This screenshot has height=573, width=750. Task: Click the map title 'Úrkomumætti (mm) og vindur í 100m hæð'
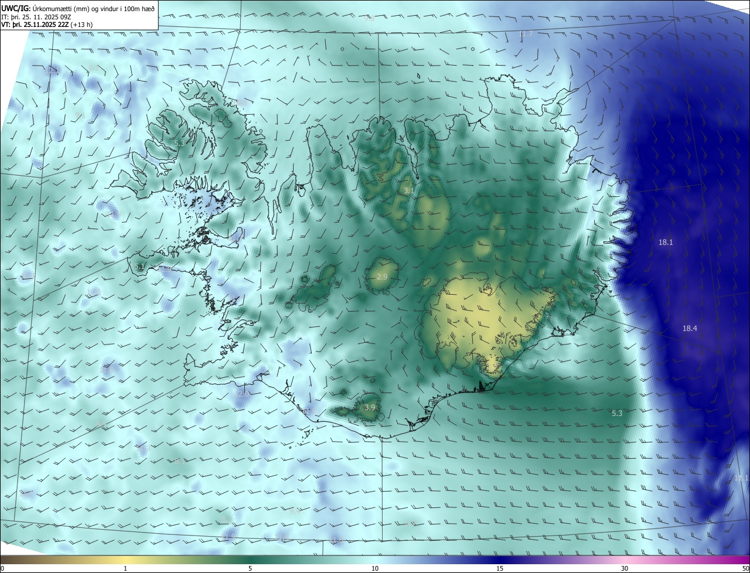pos(94,8)
